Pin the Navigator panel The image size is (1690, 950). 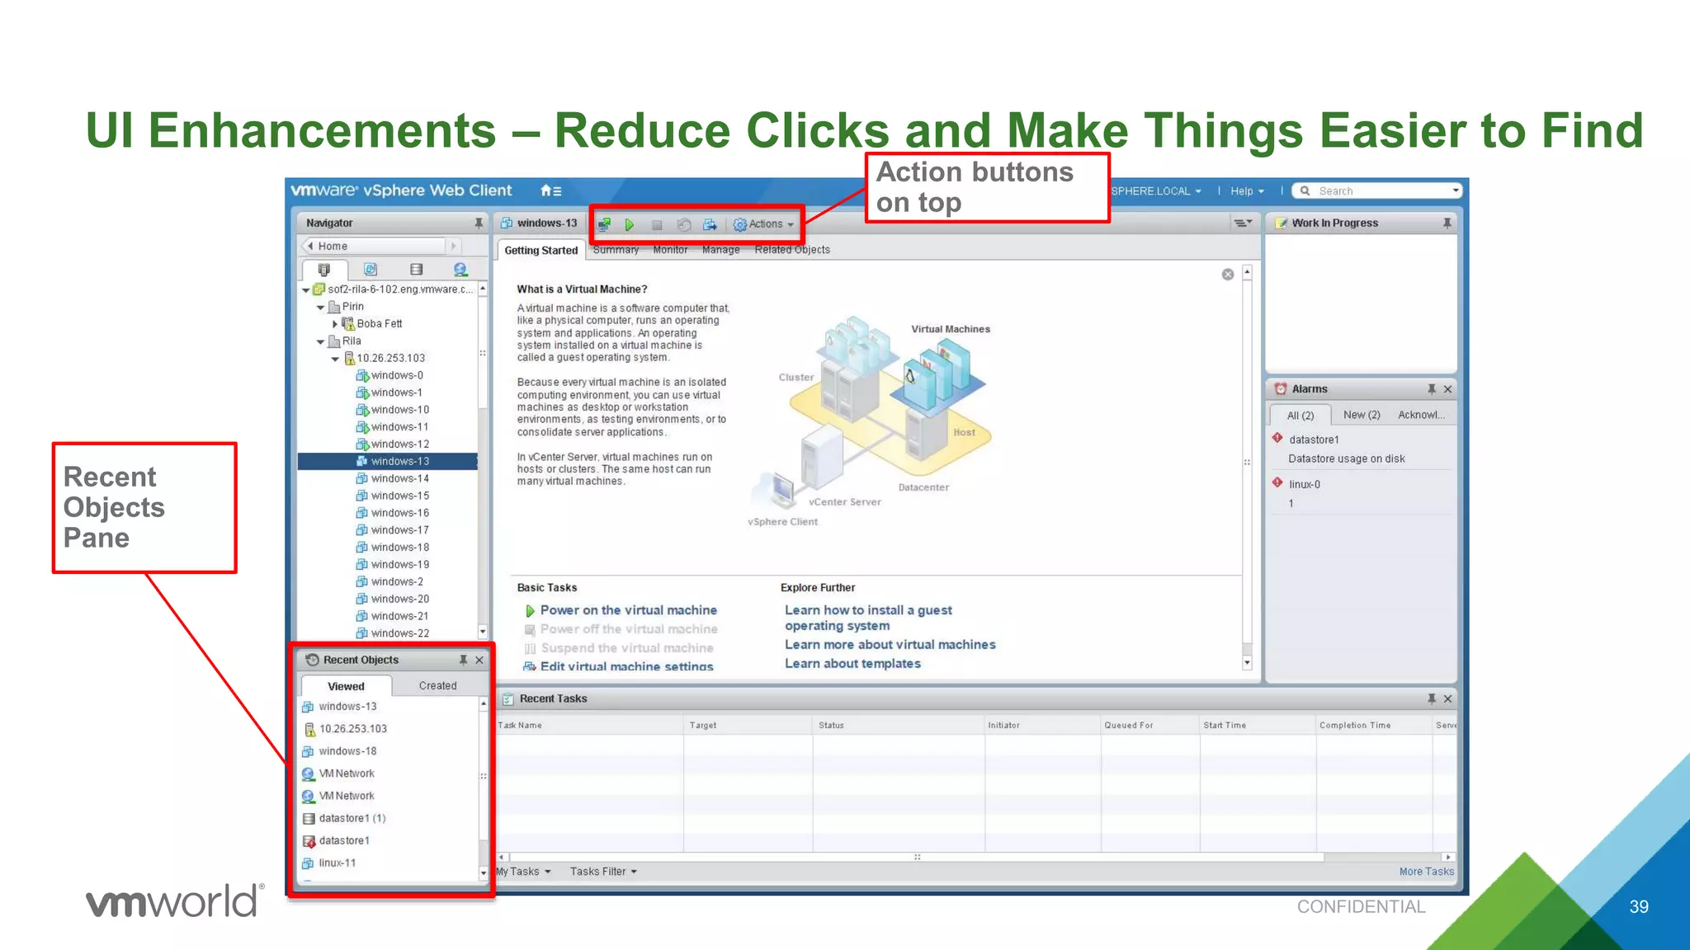[479, 223]
